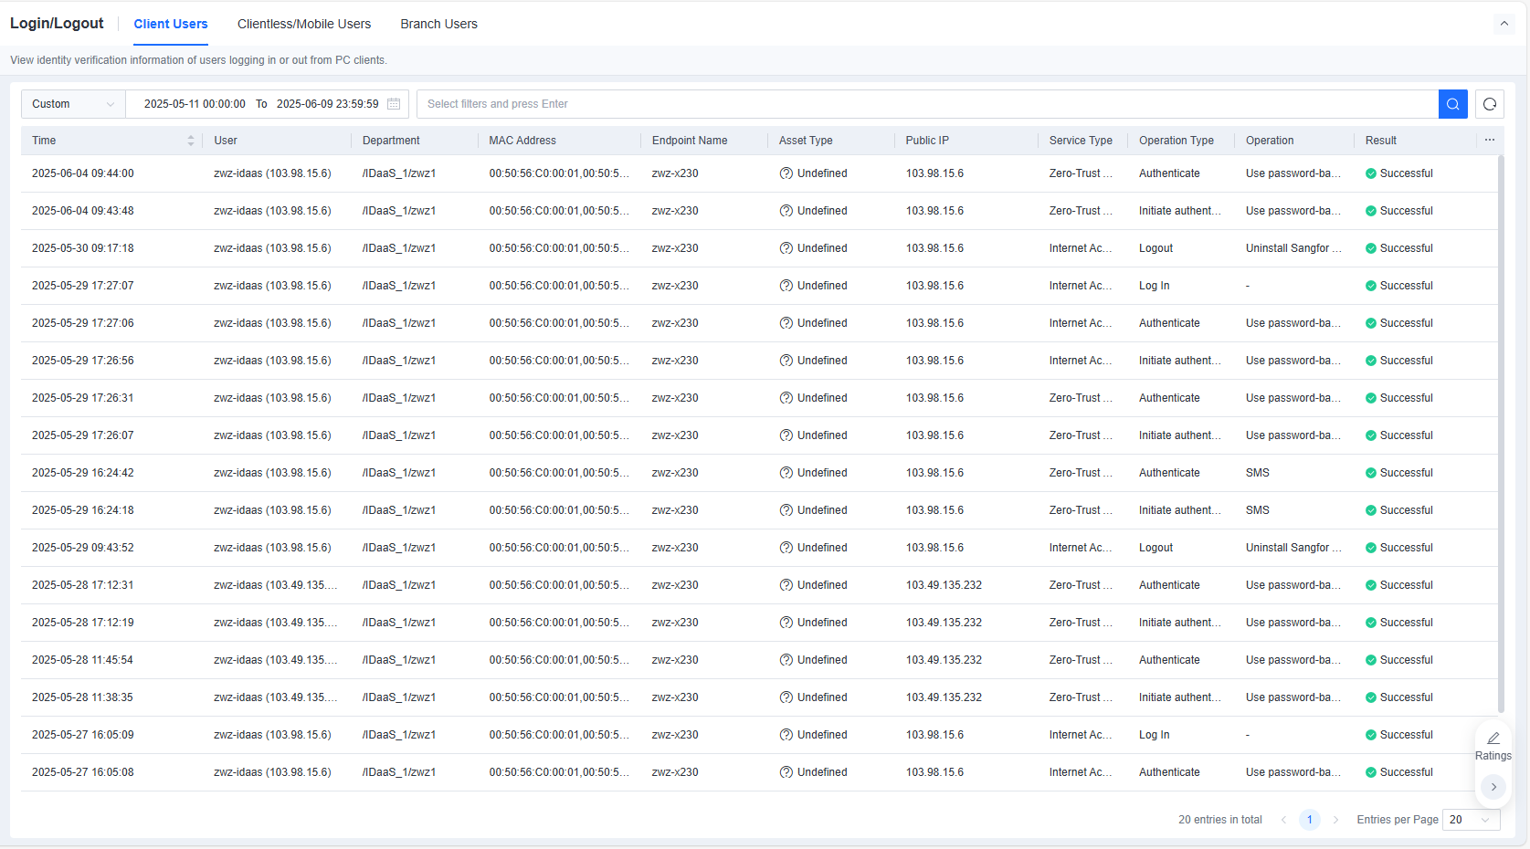1530x849 pixels.
Task: Click the 20 entries in total text
Action: [1219, 820]
